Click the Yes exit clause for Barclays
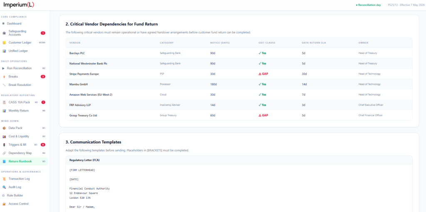426x212 pixels. coord(263,53)
